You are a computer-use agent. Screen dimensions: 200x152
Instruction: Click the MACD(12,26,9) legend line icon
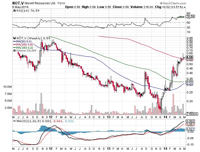[15, 121]
